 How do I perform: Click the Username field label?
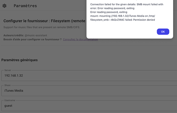(10, 100)
